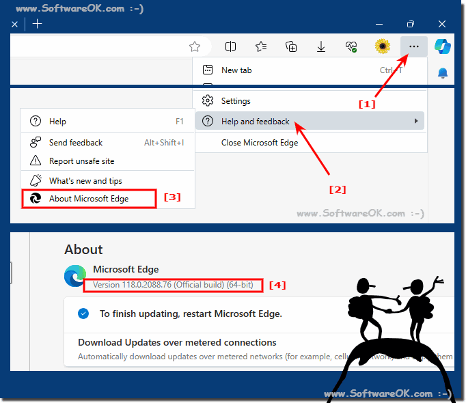The image size is (466, 403).
Task: Click the Send feedback person icon
Action: [x=36, y=142]
